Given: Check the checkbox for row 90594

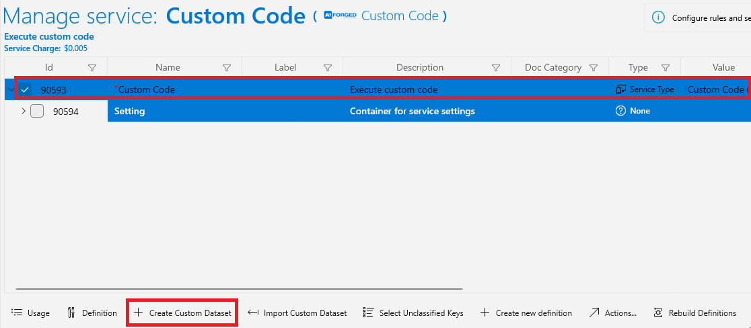Looking at the screenshot, I should (37, 112).
